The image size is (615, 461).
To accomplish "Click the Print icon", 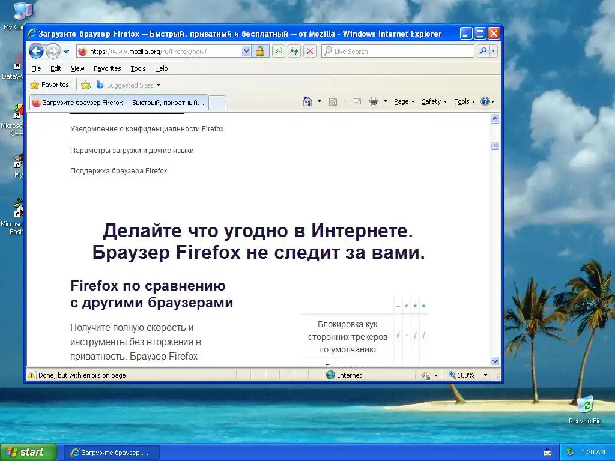I will coord(374,102).
